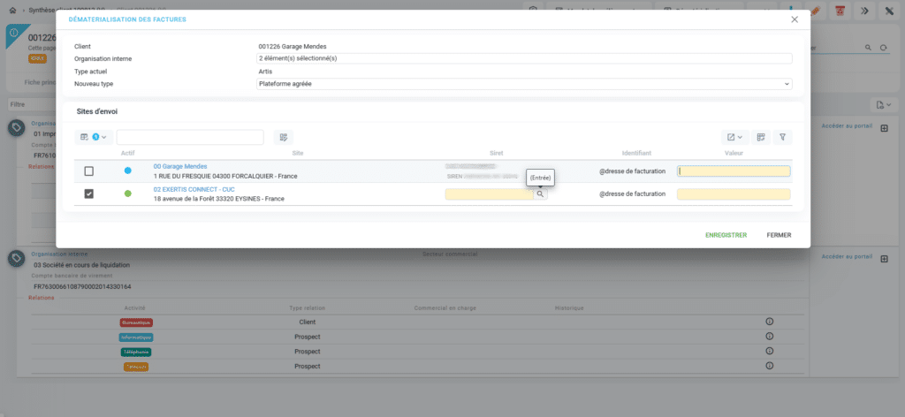Open the Organisation interne multi-select field
The width and height of the screenshot is (905, 417).
[x=523, y=58]
